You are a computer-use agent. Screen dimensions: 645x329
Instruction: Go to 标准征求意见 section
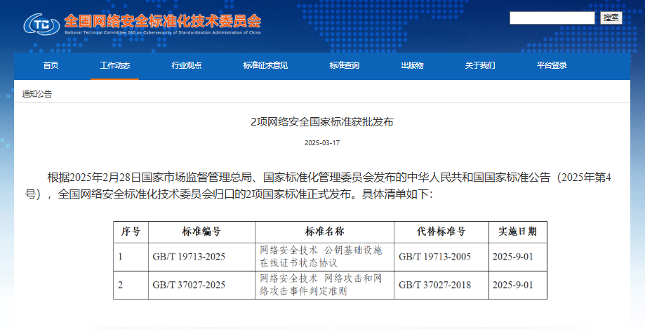[x=265, y=65]
